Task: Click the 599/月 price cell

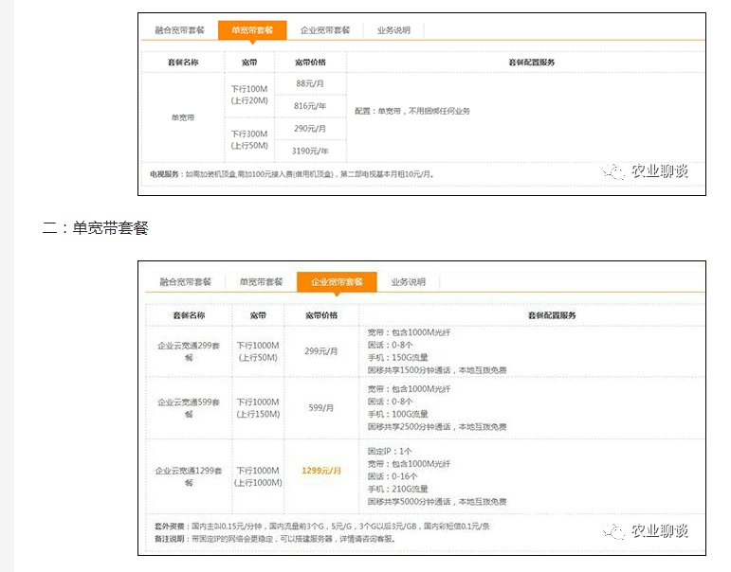Action: pyautogui.click(x=321, y=407)
